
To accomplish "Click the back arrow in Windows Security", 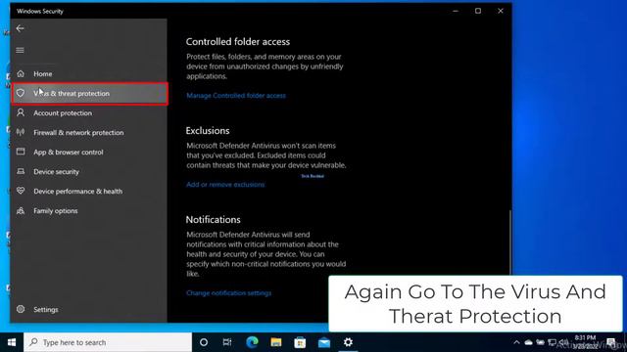I will click(x=20, y=28).
